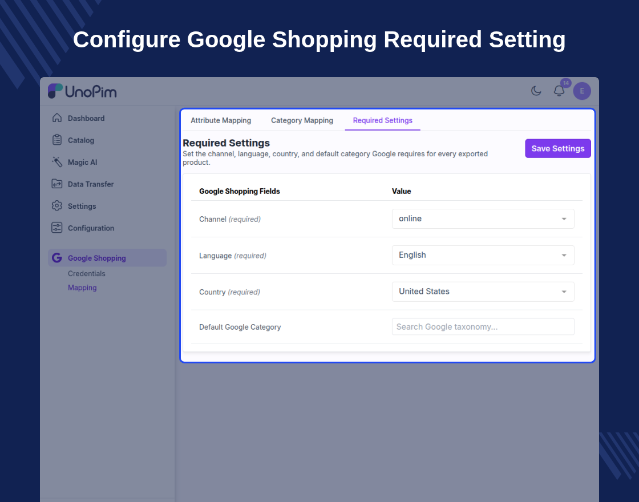Click the Google Shopping Fields column header

(240, 191)
